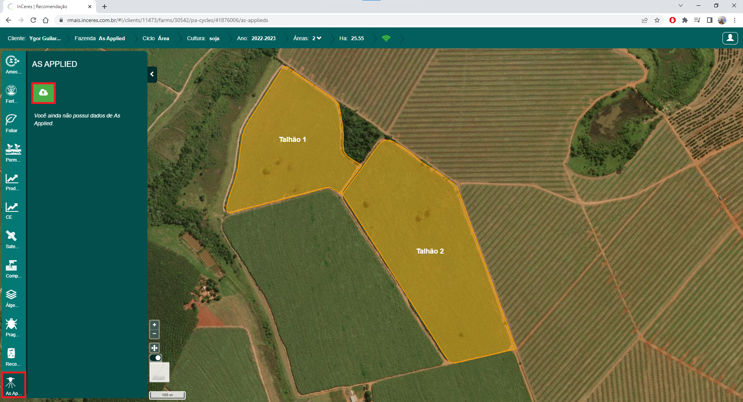Open the Comp. sidebar module
This screenshot has width=743, height=402.
click(13, 269)
